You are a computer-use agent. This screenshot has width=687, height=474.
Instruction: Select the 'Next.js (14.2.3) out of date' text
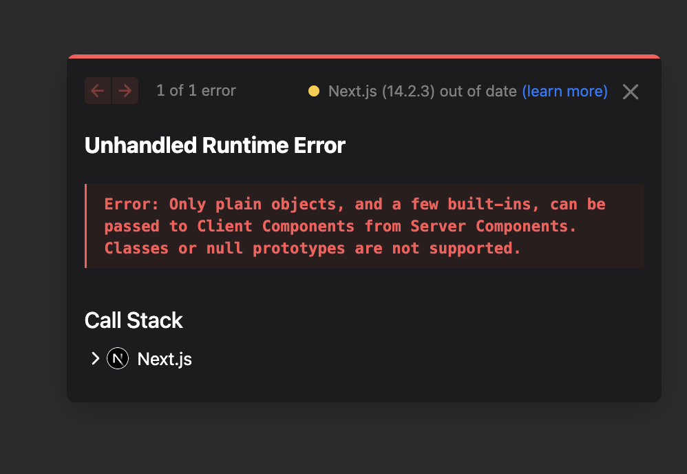[x=423, y=91]
